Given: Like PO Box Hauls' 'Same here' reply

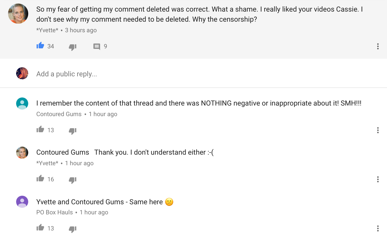Looking at the screenshot, I should click(x=40, y=228).
